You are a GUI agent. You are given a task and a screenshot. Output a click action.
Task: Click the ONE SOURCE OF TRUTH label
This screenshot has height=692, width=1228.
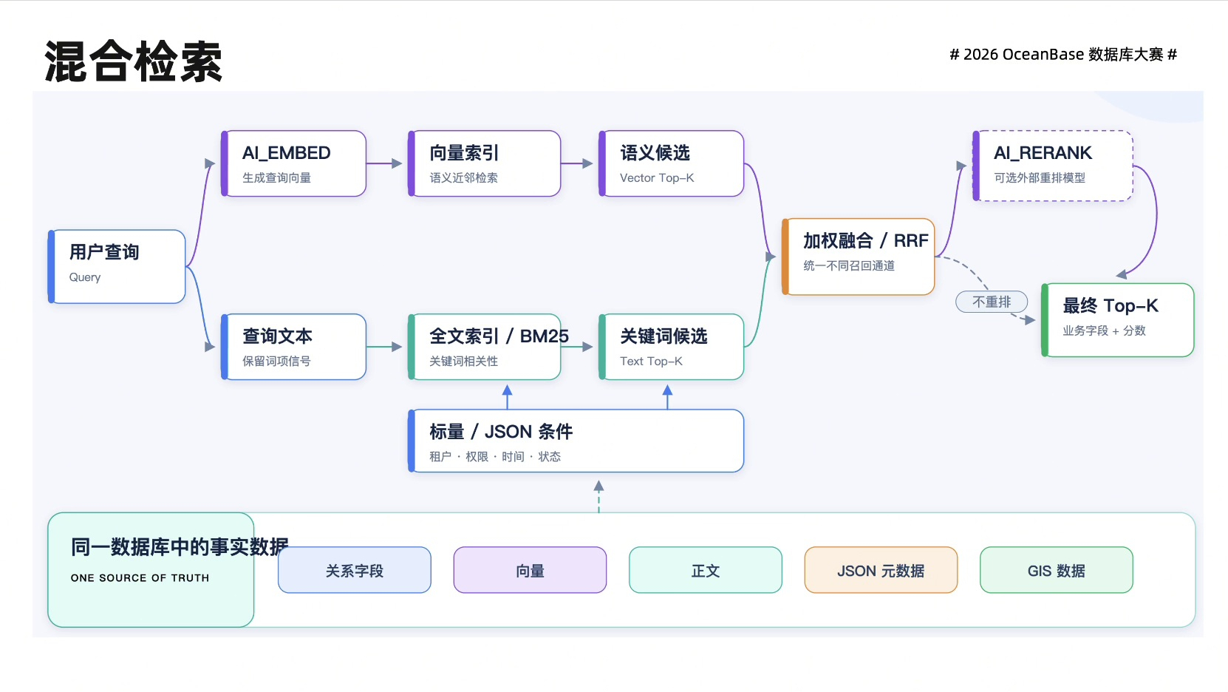click(140, 578)
